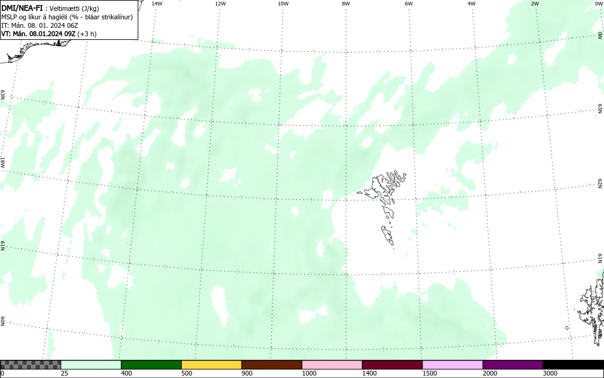Image resolution: width=604 pixels, height=378 pixels.
Task: Click the yellow 500–900 legend swatch
Action: (211, 365)
